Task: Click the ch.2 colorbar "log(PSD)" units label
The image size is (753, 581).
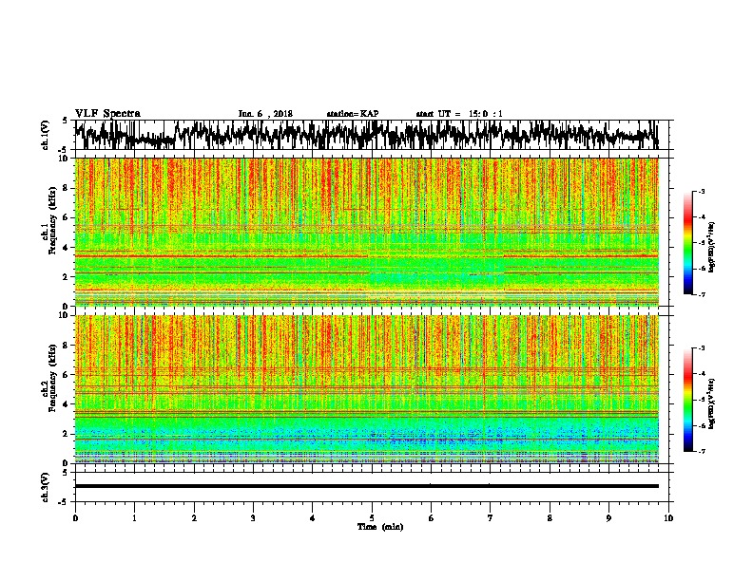Action: (x=712, y=403)
